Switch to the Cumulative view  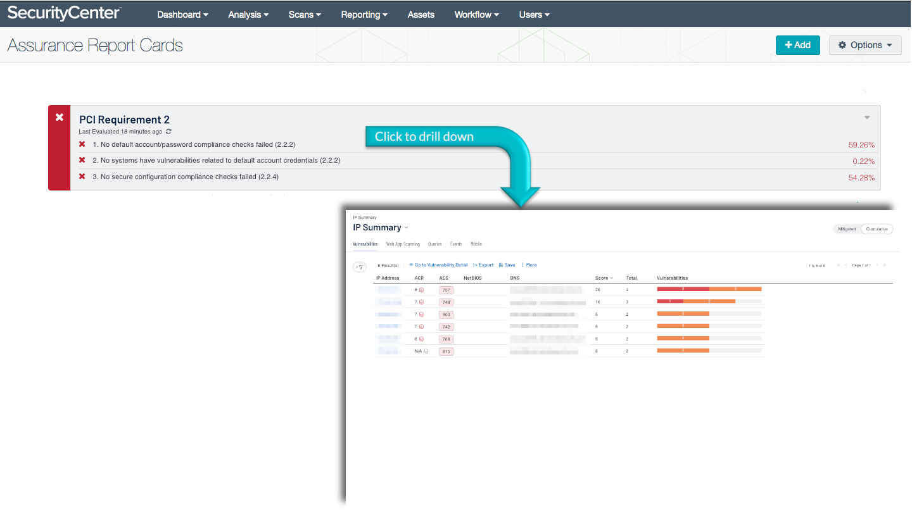[877, 229]
